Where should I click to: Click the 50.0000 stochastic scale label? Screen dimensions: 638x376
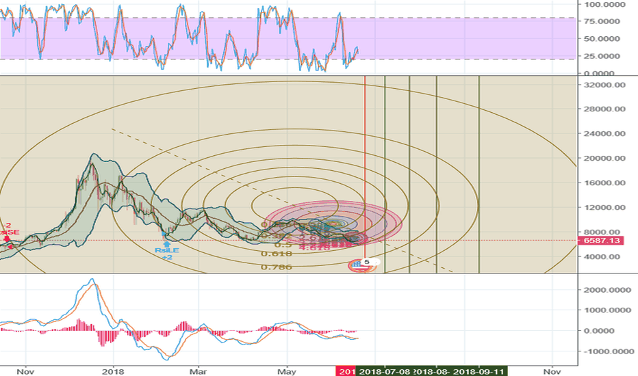[602, 39]
